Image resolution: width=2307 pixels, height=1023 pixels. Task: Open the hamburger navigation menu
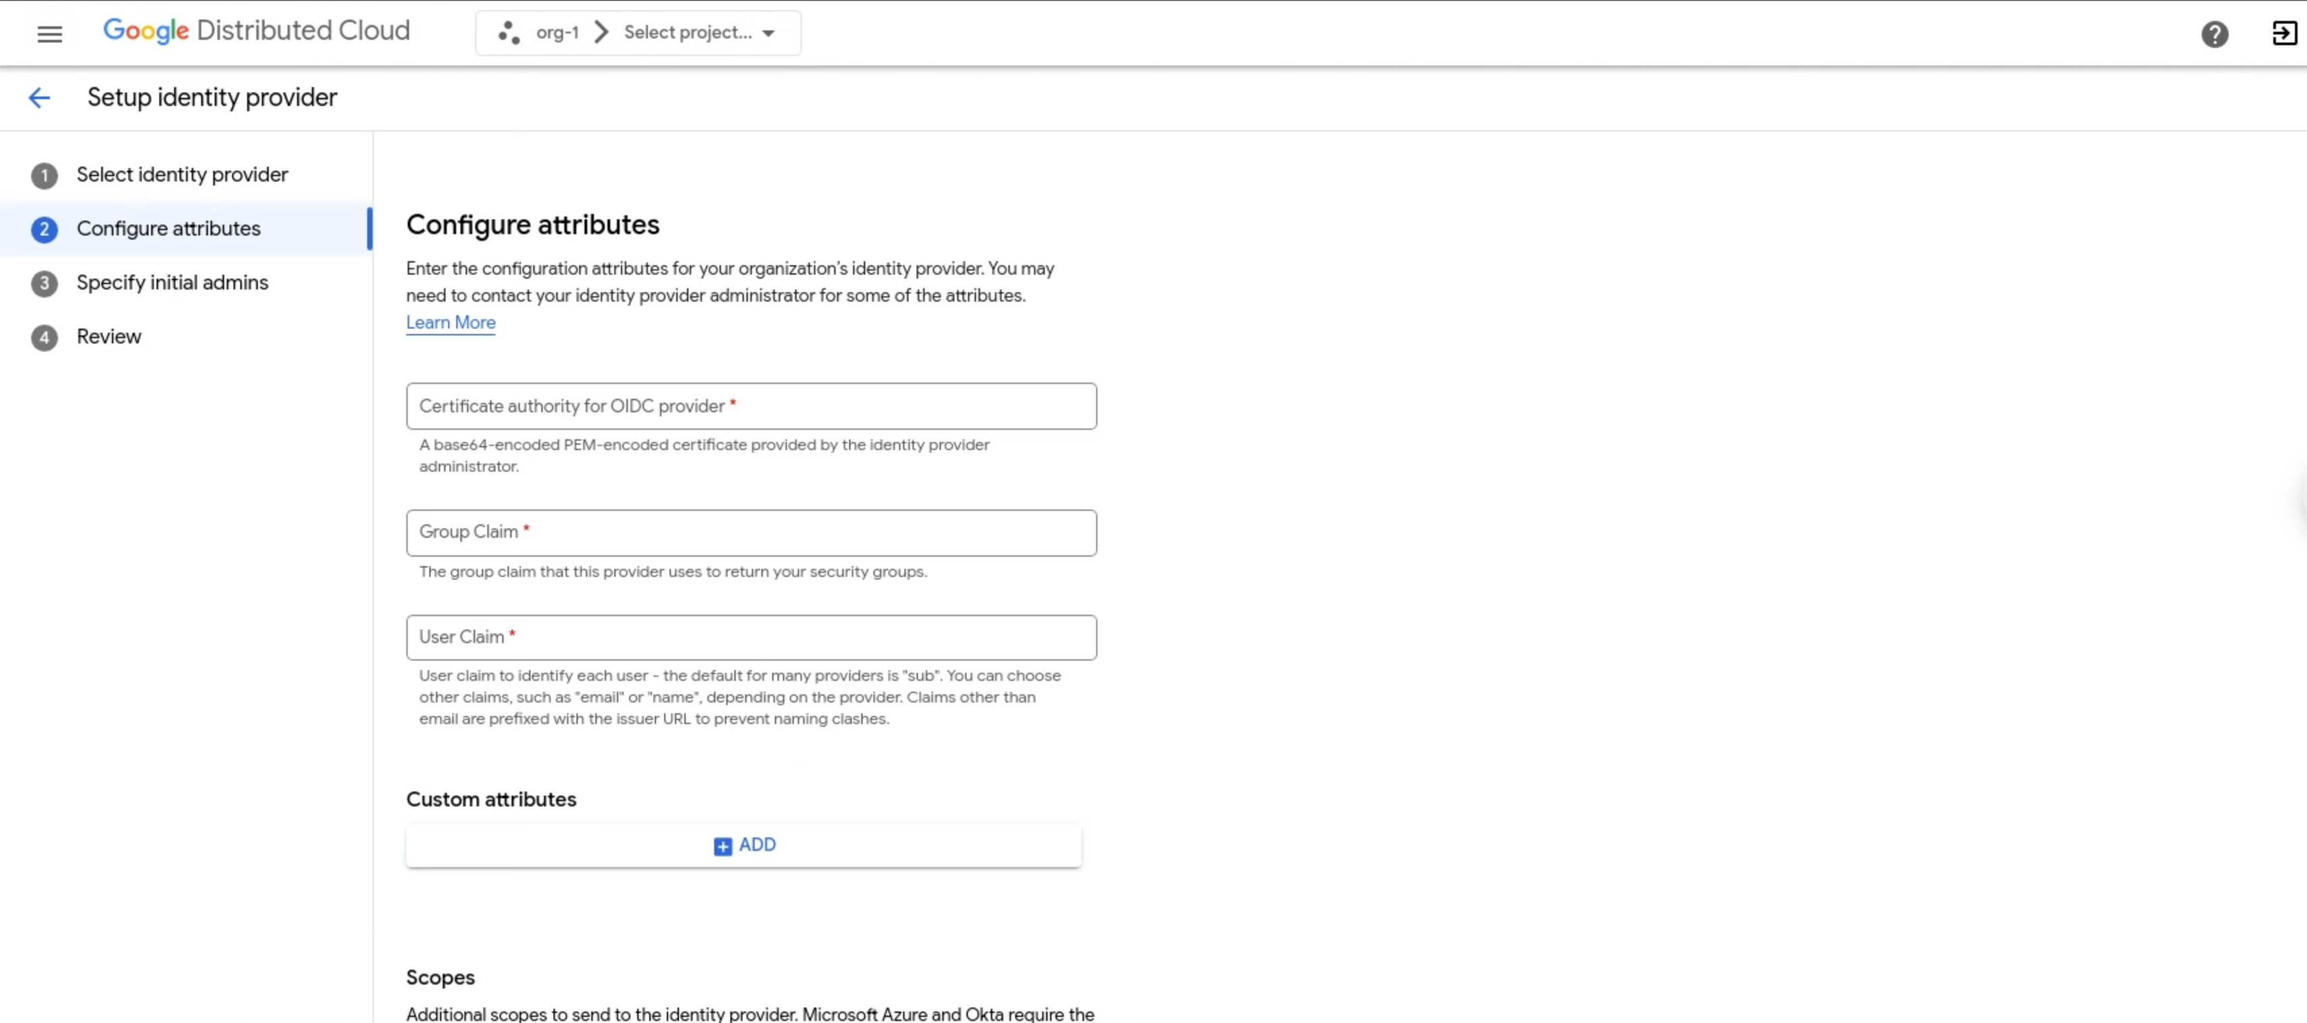click(x=49, y=33)
